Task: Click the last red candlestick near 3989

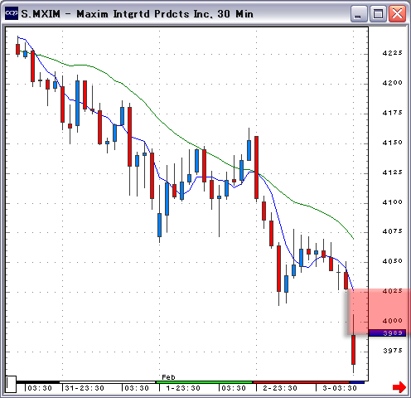Action: [x=353, y=350]
